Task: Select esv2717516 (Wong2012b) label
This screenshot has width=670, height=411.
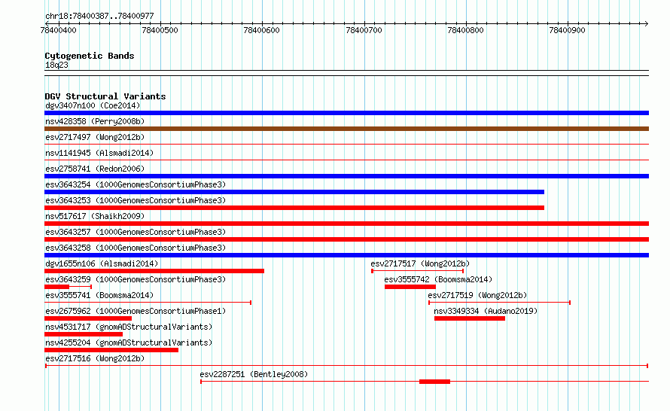Action: pos(95,358)
